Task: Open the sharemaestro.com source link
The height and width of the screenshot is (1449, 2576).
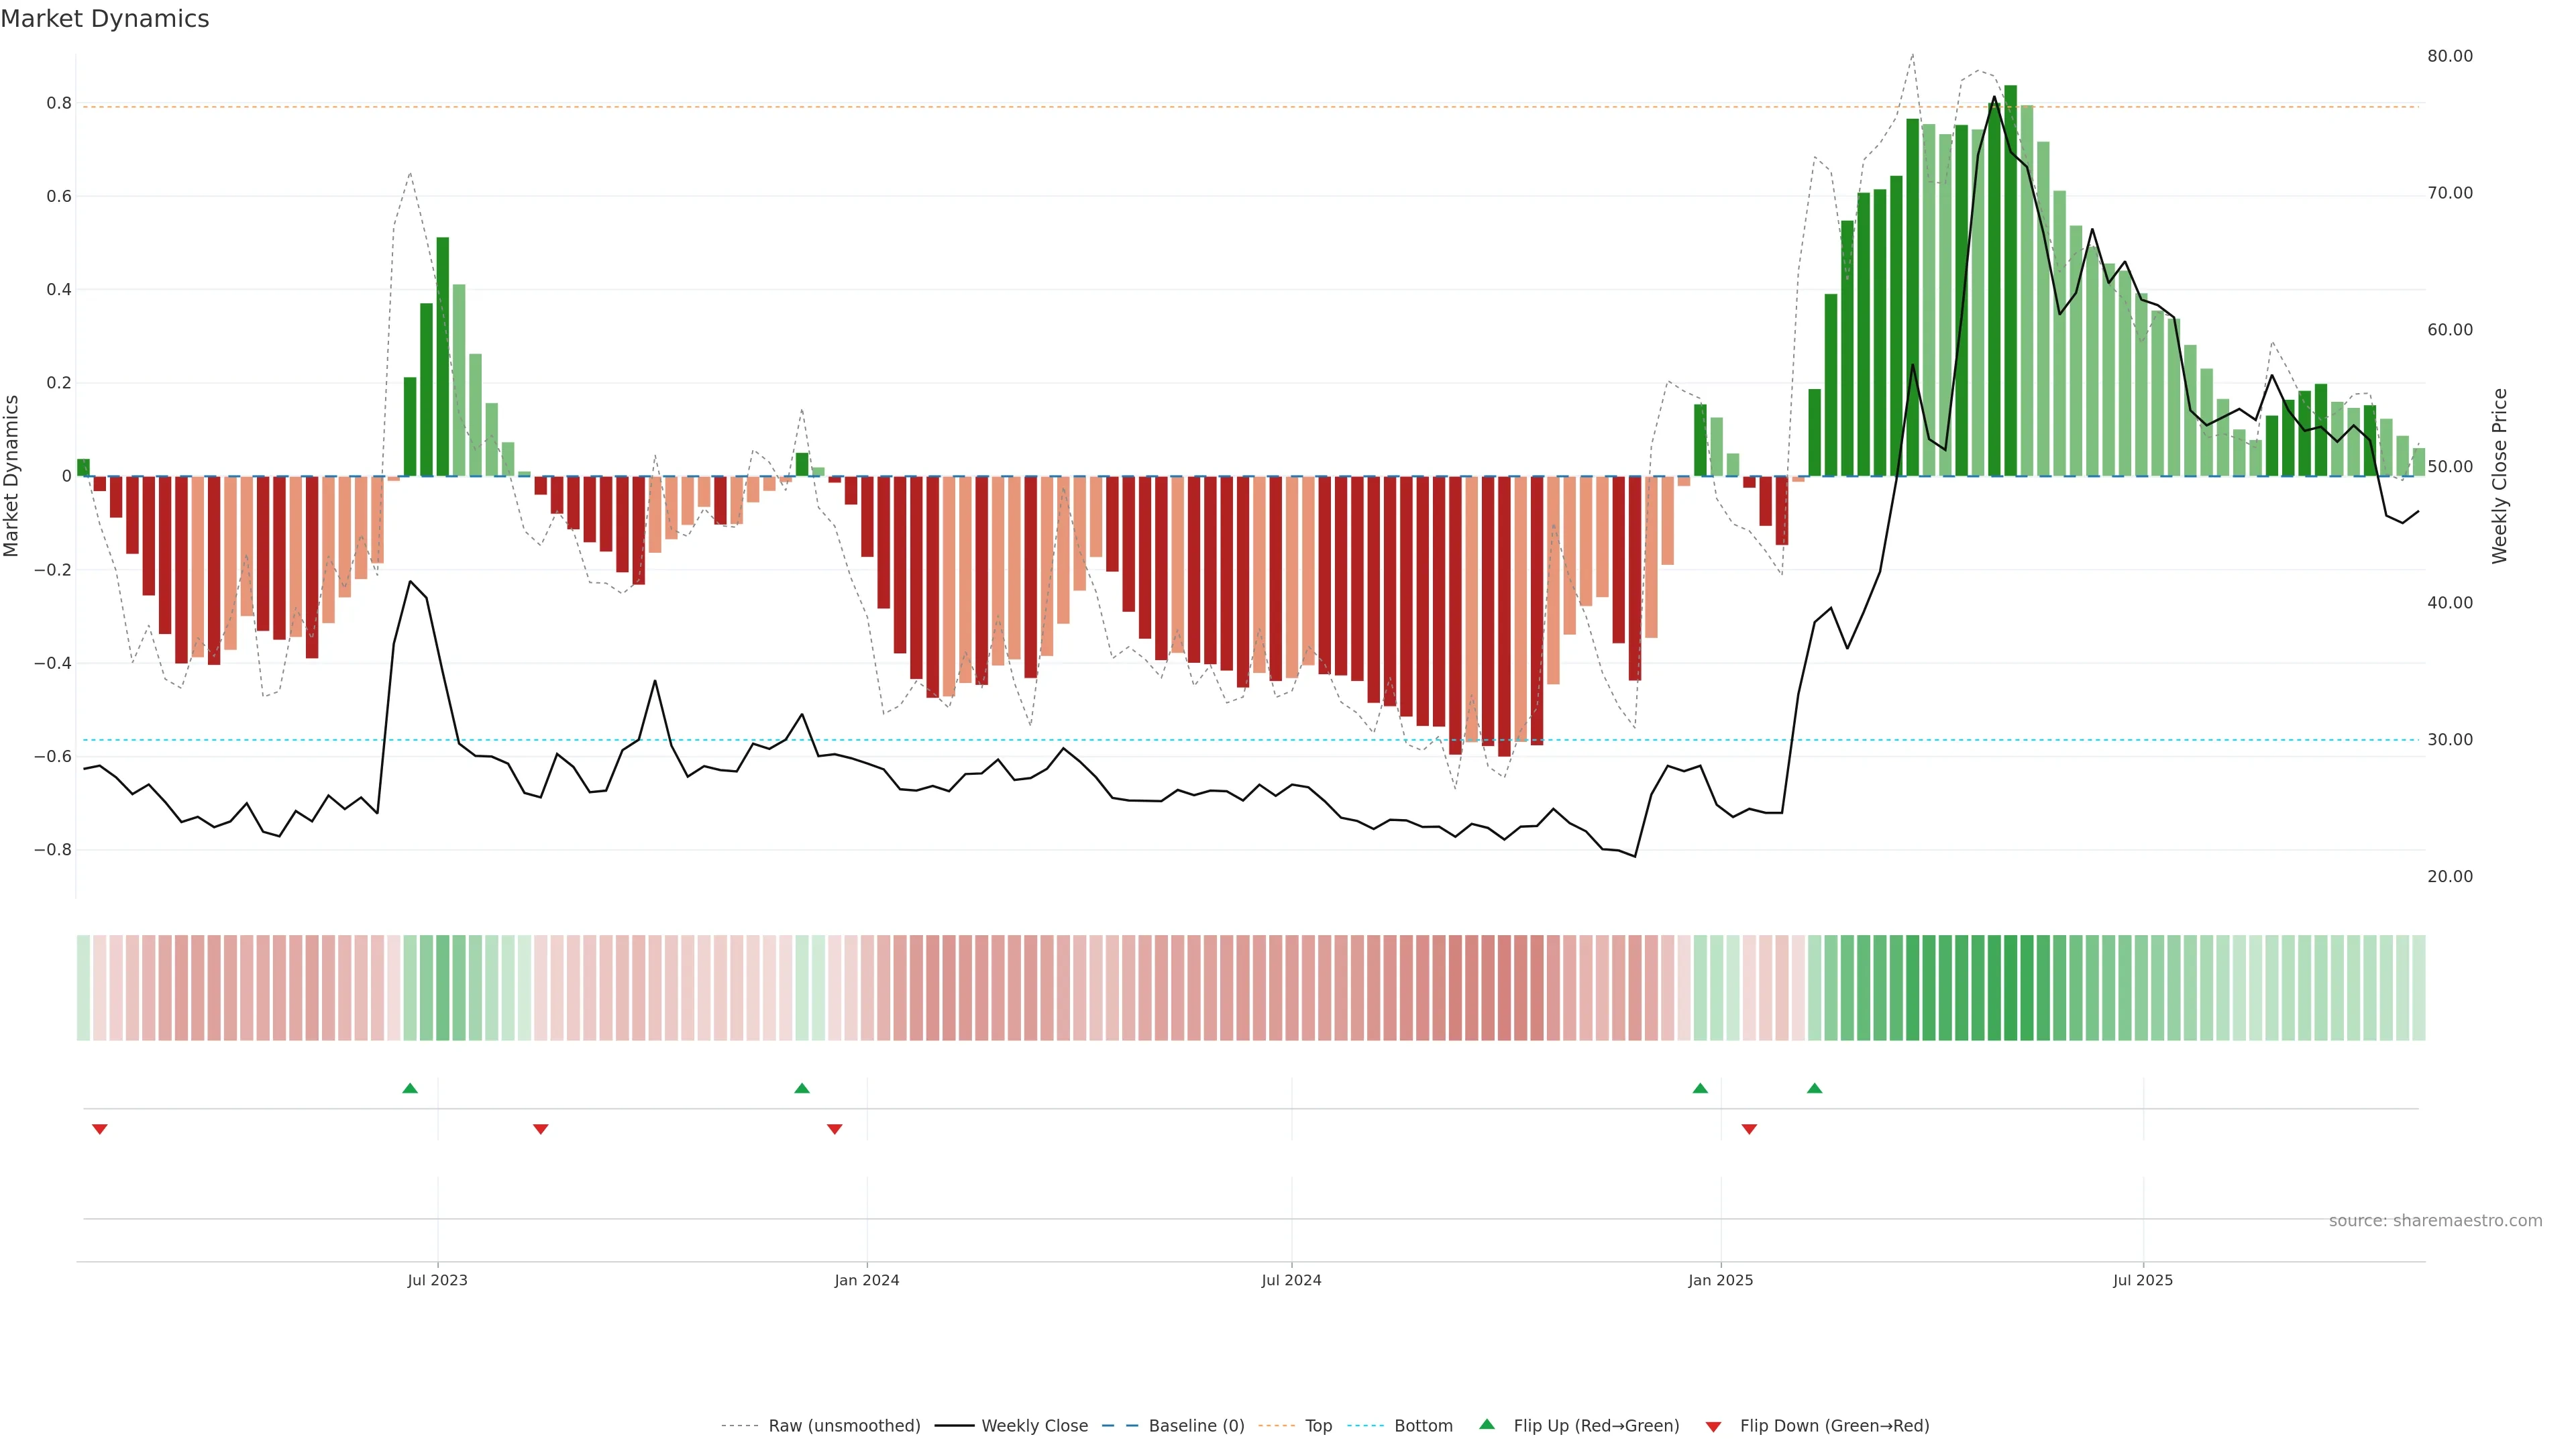Action: tap(2435, 1221)
